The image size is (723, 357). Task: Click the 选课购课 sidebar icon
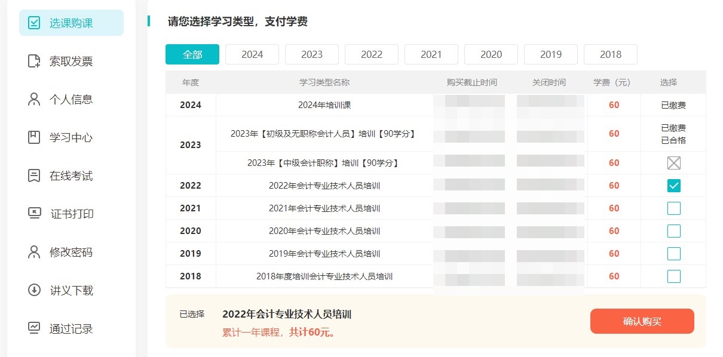[34, 23]
